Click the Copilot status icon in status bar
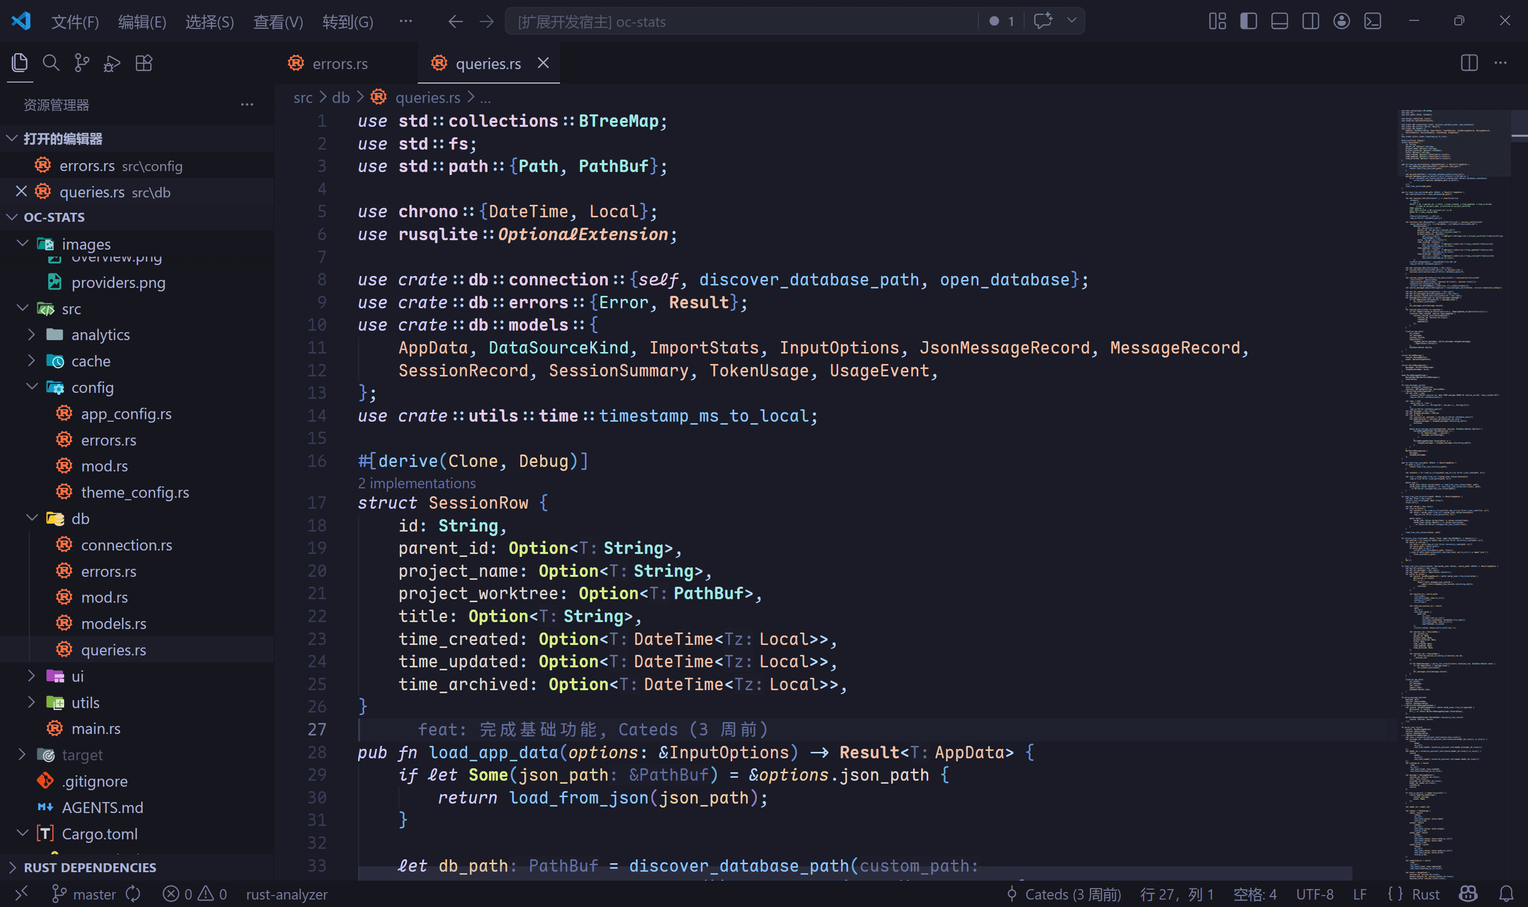Viewport: 1528px width, 907px height. coord(1468,894)
